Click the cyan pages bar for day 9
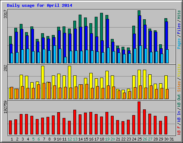 (55, 54)
